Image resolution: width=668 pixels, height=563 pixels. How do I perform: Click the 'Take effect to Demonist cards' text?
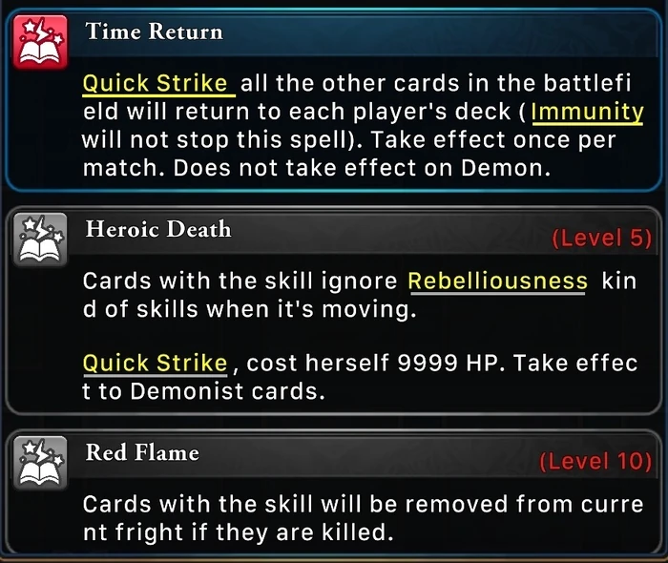coord(360,377)
